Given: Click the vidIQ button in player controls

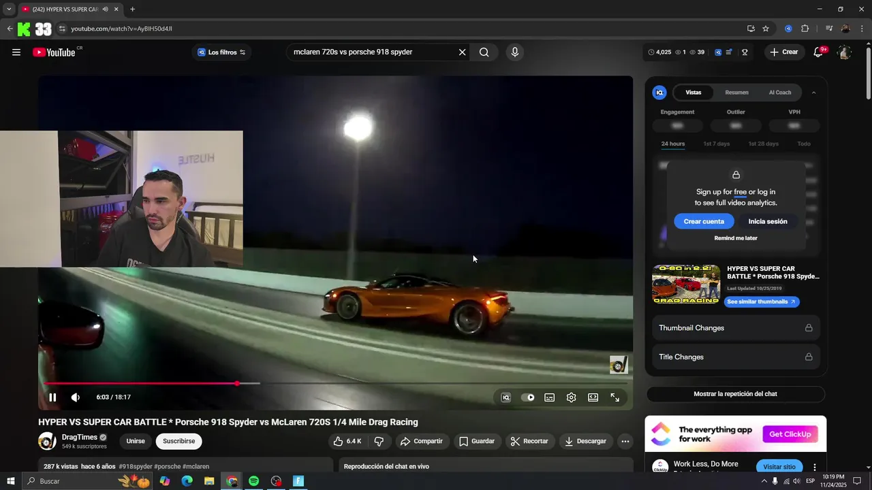Looking at the screenshot, I should pos(505,397).
